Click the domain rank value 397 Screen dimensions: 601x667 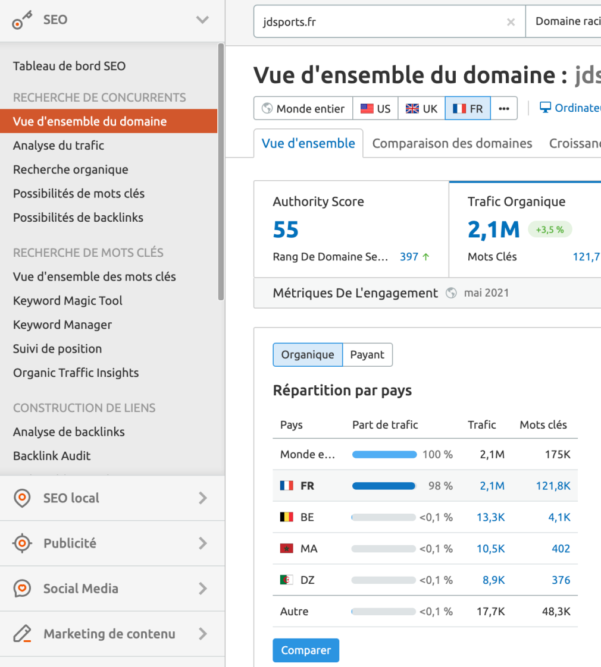tap(409, 257)
